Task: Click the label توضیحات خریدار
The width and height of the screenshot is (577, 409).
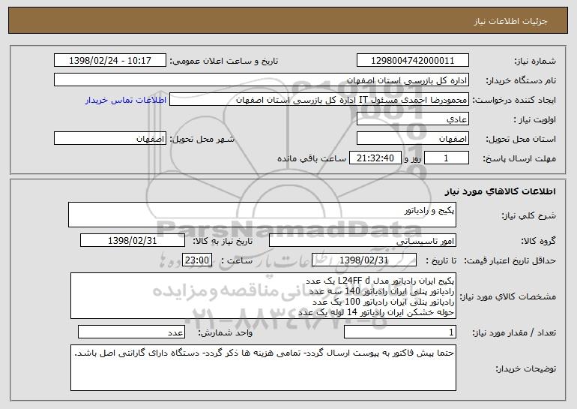Action: pyautogui.click(x=526, y=368)
